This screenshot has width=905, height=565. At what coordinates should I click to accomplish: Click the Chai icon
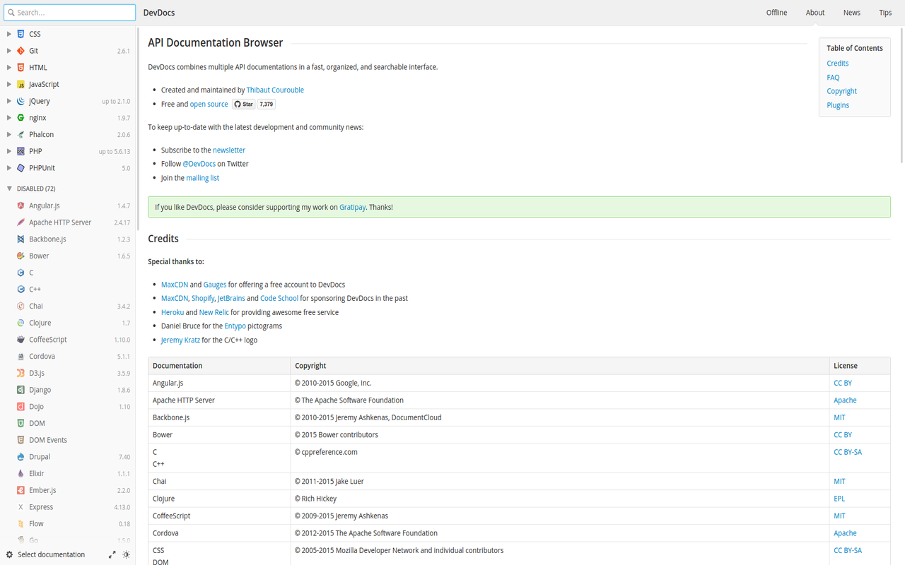21,307
